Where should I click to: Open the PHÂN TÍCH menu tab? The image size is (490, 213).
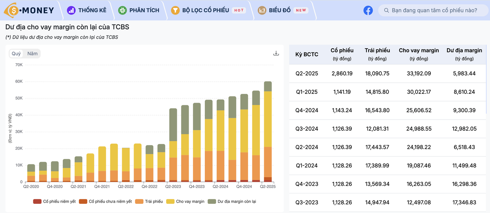(x=144, y=10)
